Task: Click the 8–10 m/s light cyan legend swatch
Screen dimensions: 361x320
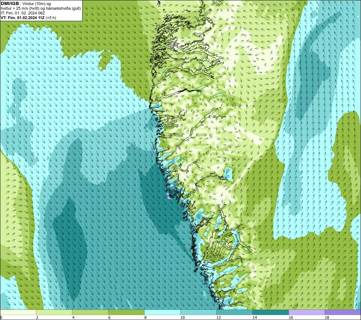Action: coord(162,312)
